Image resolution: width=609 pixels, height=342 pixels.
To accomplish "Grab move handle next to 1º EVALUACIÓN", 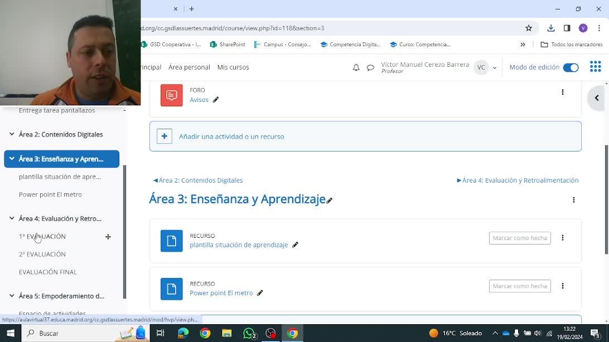I will click(x=108, y=237).
